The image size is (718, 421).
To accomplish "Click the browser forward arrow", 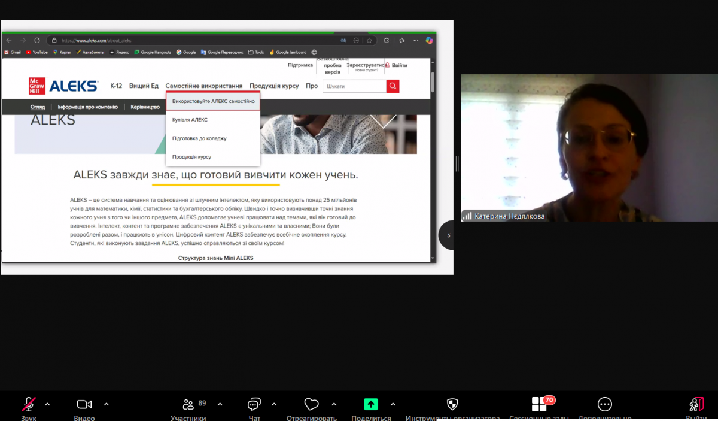I will (23, 40).
